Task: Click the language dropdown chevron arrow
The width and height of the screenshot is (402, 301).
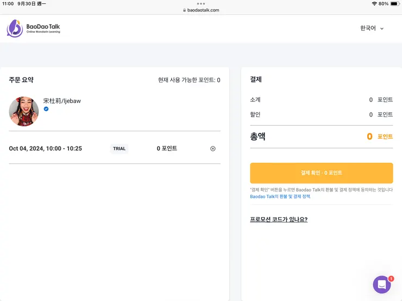Action: coord(382,29)
